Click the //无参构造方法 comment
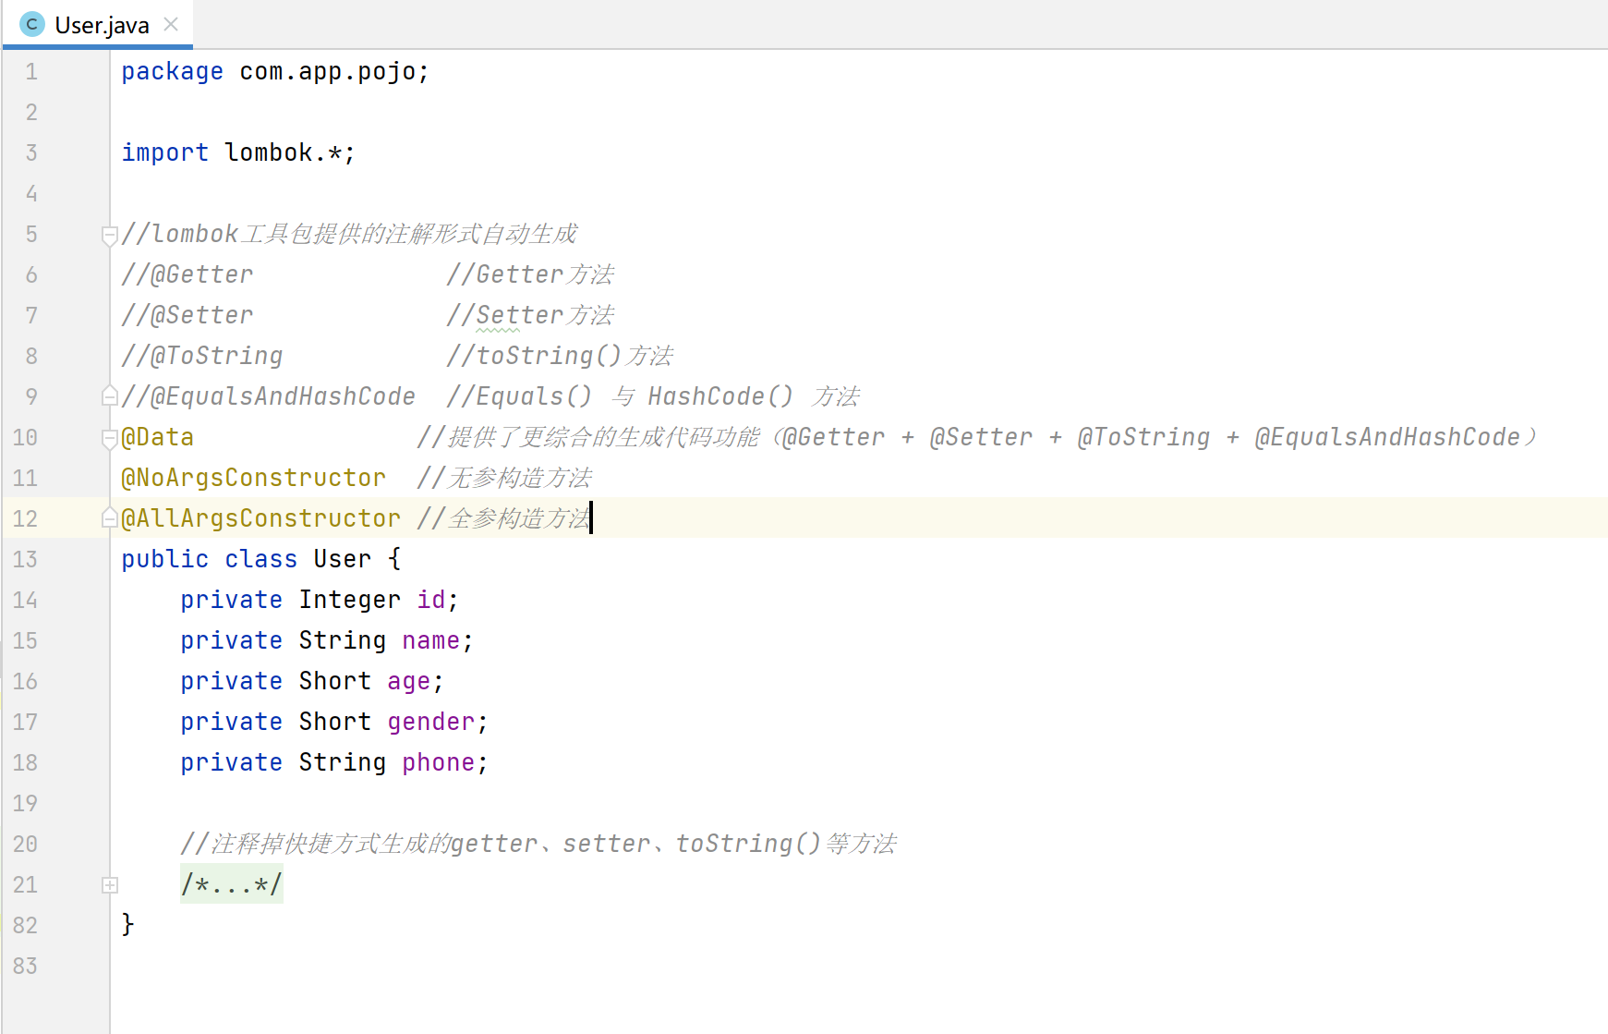The width and height of the screenshot is (1608, 1034). click(x=504, y=478)
